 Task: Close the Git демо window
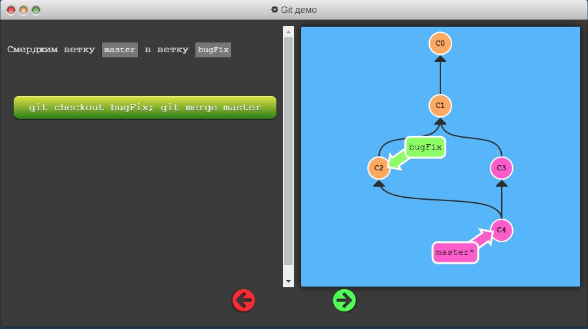(11, 10)
